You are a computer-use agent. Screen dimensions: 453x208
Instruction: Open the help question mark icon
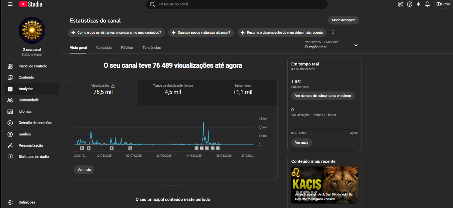[409, 4]
